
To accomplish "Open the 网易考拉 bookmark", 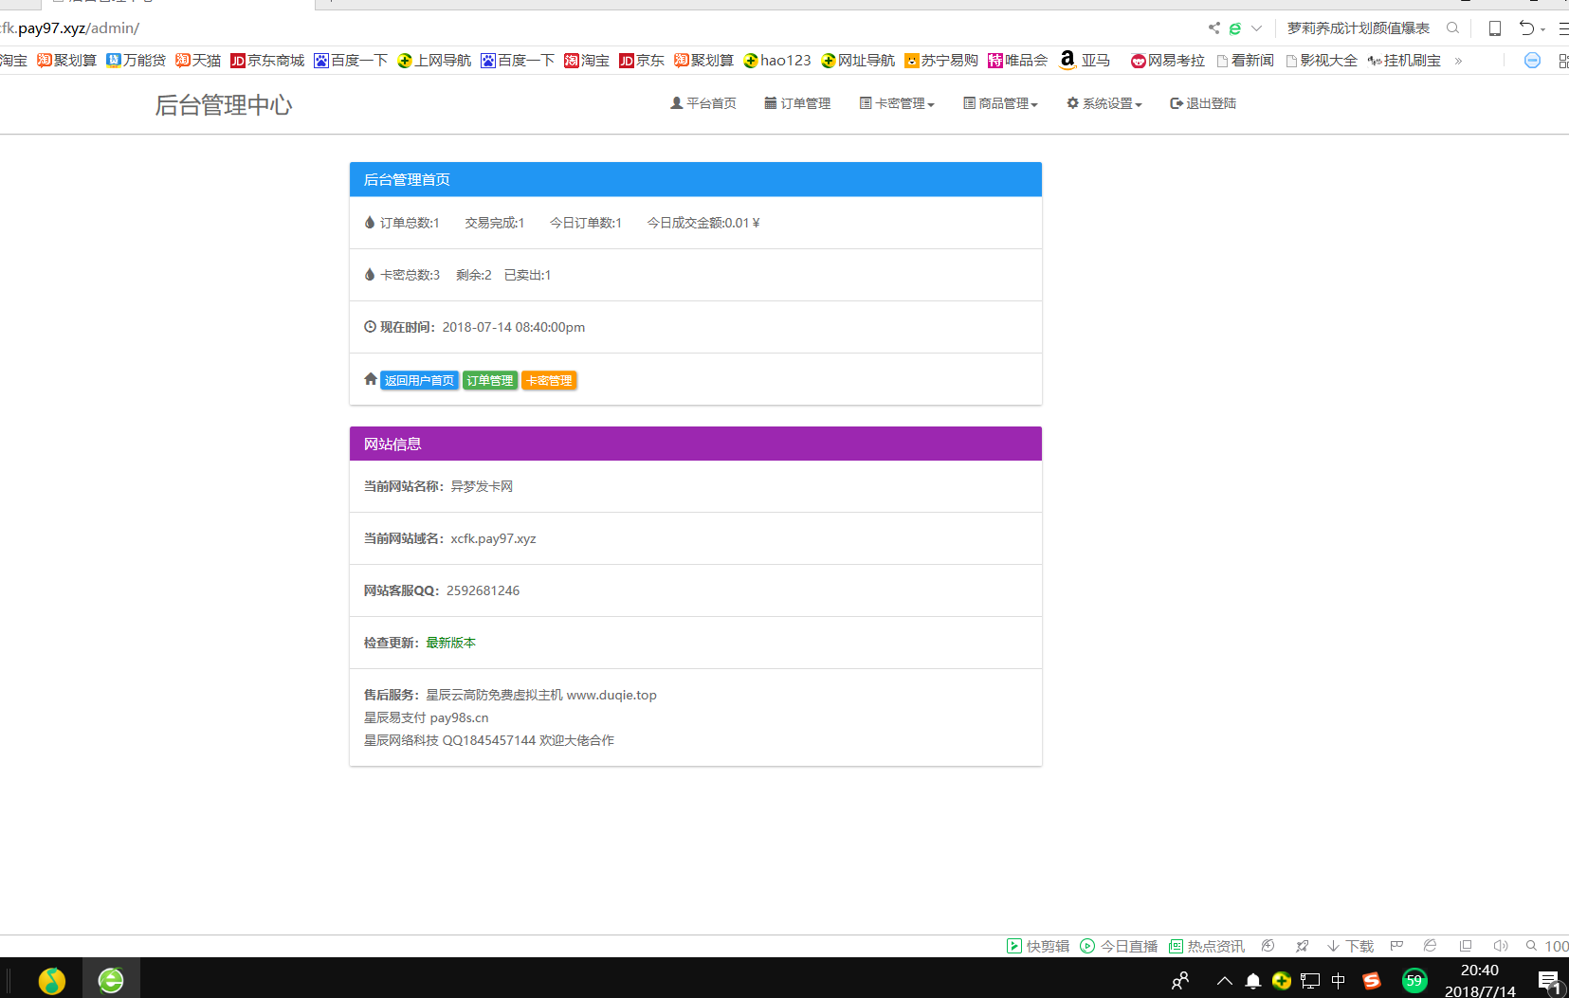I will coord(1167,60).
